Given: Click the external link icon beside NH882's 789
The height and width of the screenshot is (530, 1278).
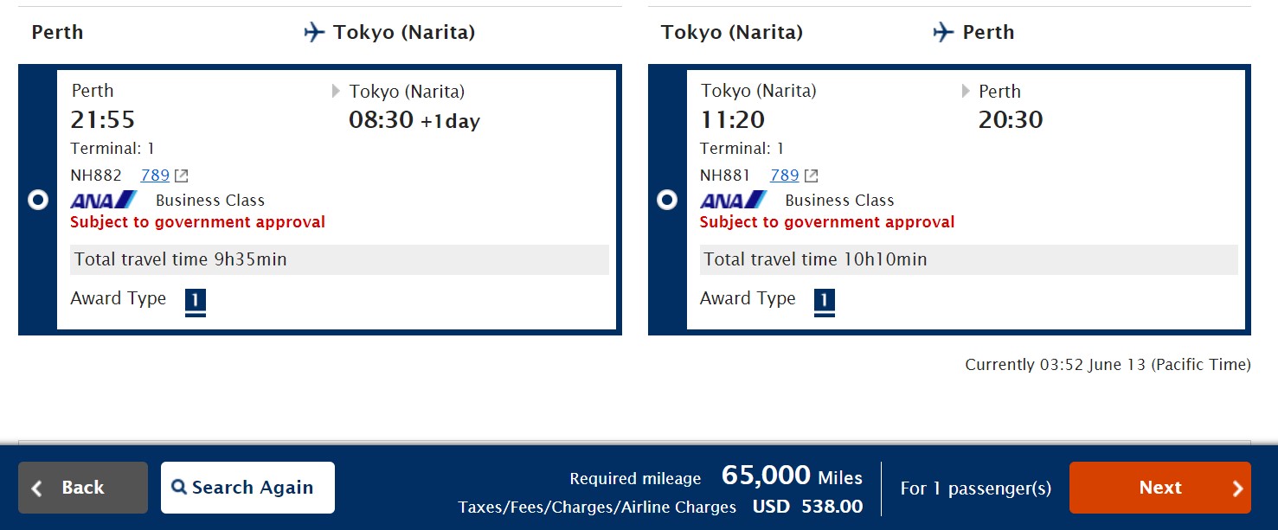Looking at the screenshot, I should tap(181, 176).
